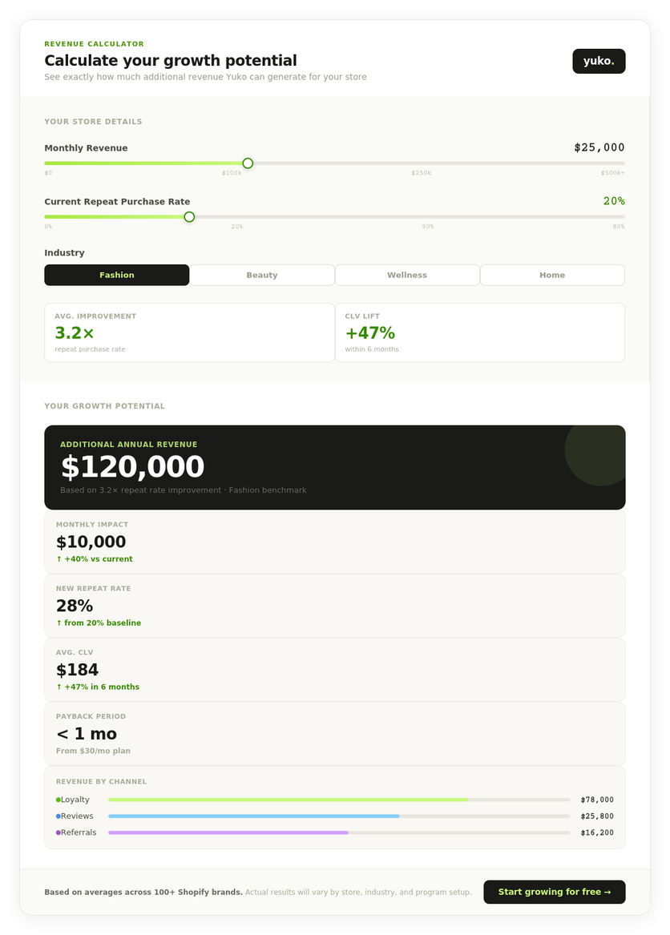Viewport: 670px width, 935px height.
Task: Click the Current Repeat Purchase Rate slider handle
Action: click(x=189, y=216)
